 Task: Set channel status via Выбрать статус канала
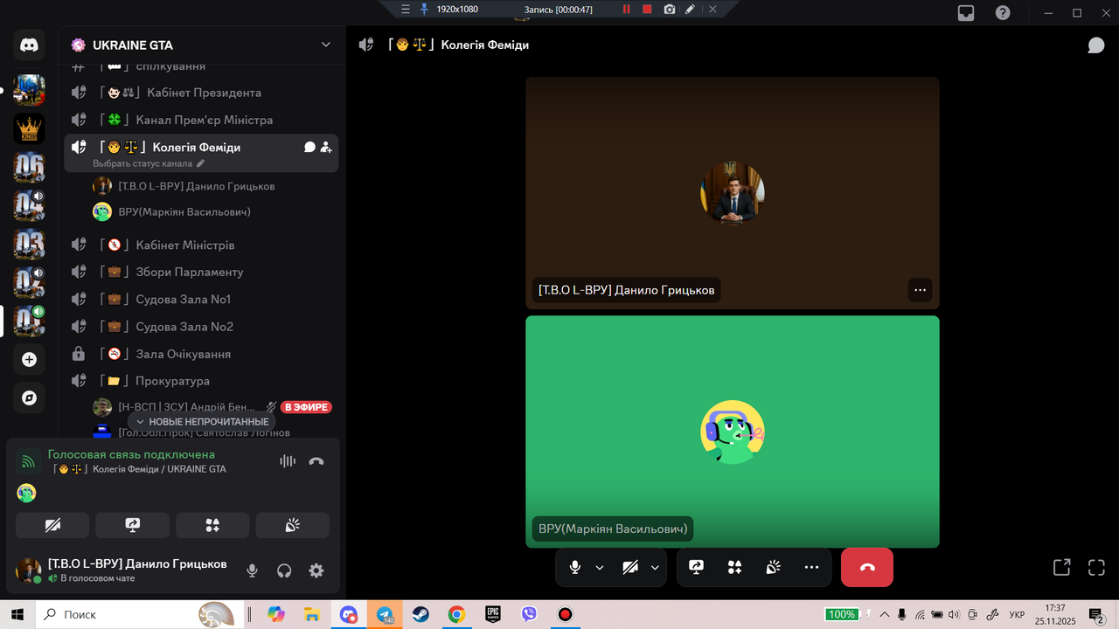(149, 163)
